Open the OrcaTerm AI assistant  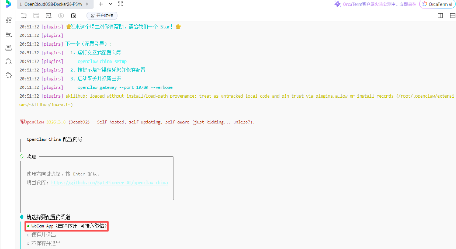[x=437, y=4]
